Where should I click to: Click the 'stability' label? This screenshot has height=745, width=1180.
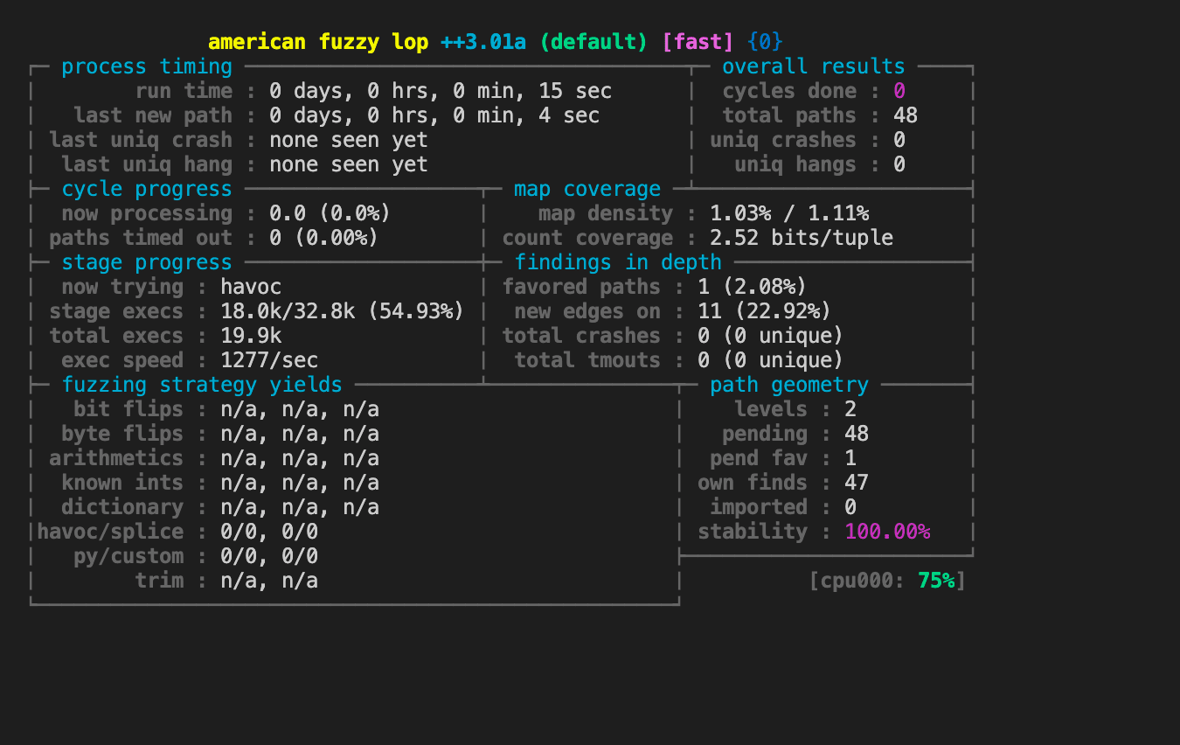pos(753,532)
